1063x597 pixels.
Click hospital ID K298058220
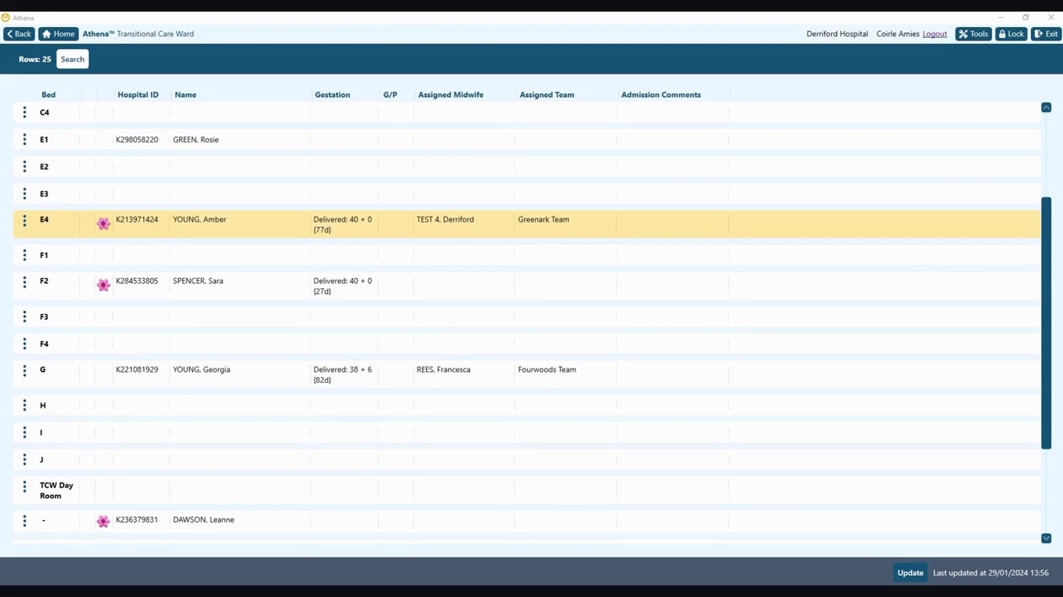(137, 140)
